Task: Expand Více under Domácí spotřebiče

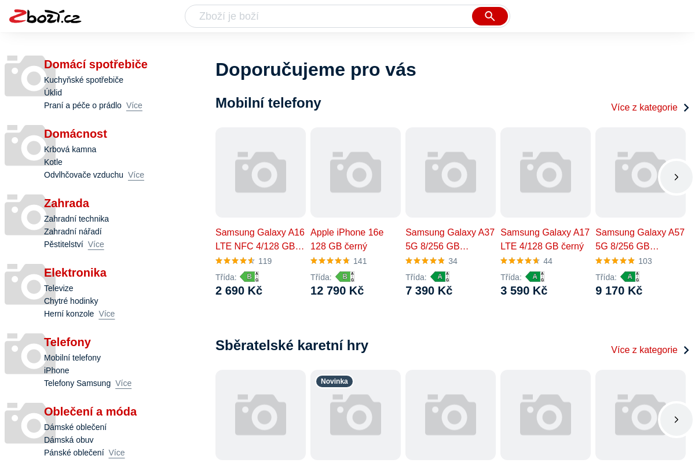Action: (134, 105)
